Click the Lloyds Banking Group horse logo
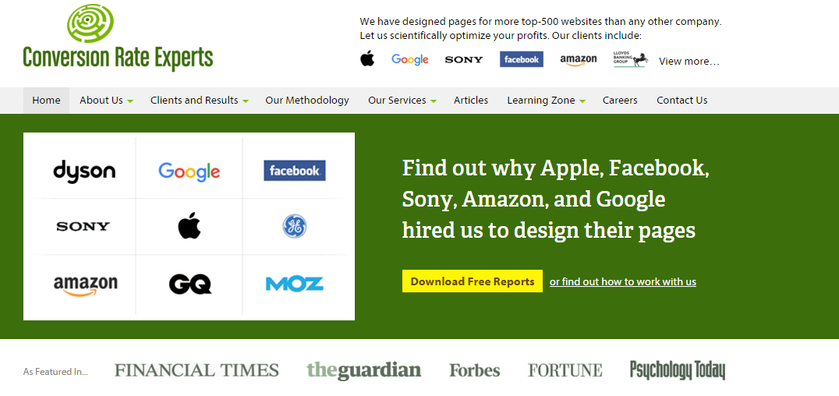Image resolution: width=839 pixels, height=396 pixels. [x=631, y=59]
